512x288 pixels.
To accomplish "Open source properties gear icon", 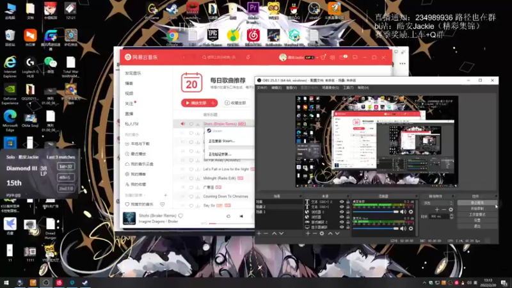I will coord(322,234).
